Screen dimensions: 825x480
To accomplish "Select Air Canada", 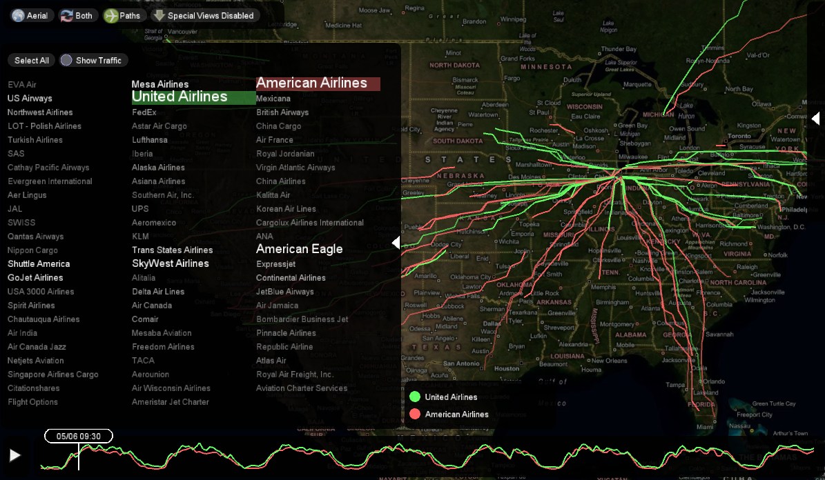I will (151, 306).
